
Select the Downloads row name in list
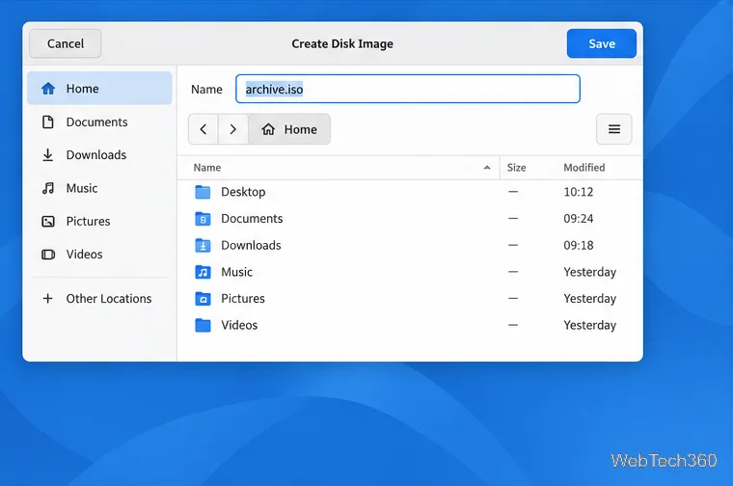pos(251,245)
